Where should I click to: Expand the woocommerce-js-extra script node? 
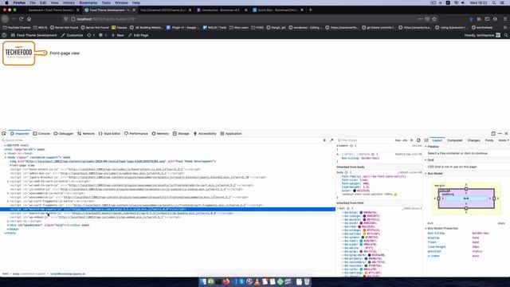click(8, 193)
